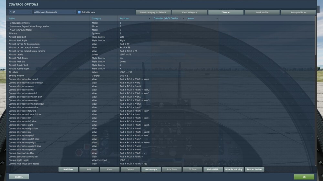
Task: Select Camera local input layer toggle row
Action: (161, 164)
